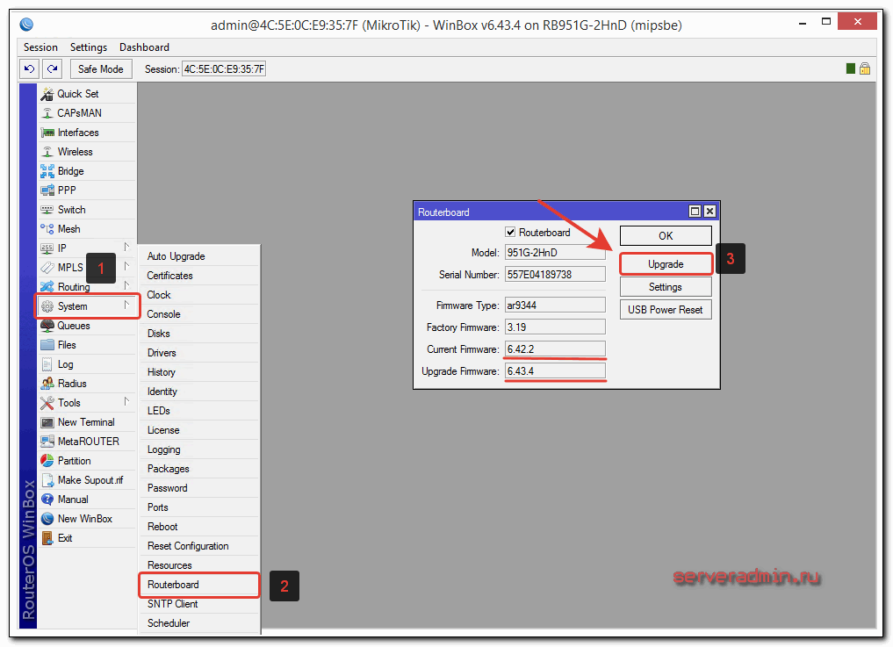
Task: Toggle Safe Mode button
Action: coord(100,68)
